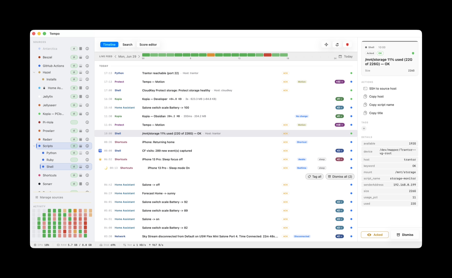Click the orange segment in timeline bar
The height and width of the screenshot is (278, 452).
coord(211,55)
